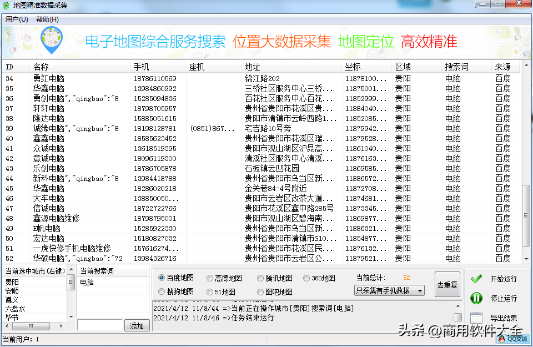Choose the 图吧地图 option
Image resolution: width=533 pixels, height=347 pixels.
[260, 291]
